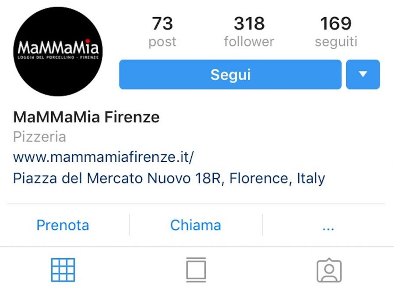The width and height of the screenshot is (394, 292).
Task: Click the seguiti label under 169
Action: coord(336,42)
